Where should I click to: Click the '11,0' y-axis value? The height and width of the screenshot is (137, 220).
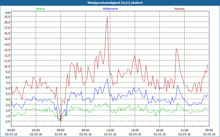pyautogui.click(x=7, y=61)
